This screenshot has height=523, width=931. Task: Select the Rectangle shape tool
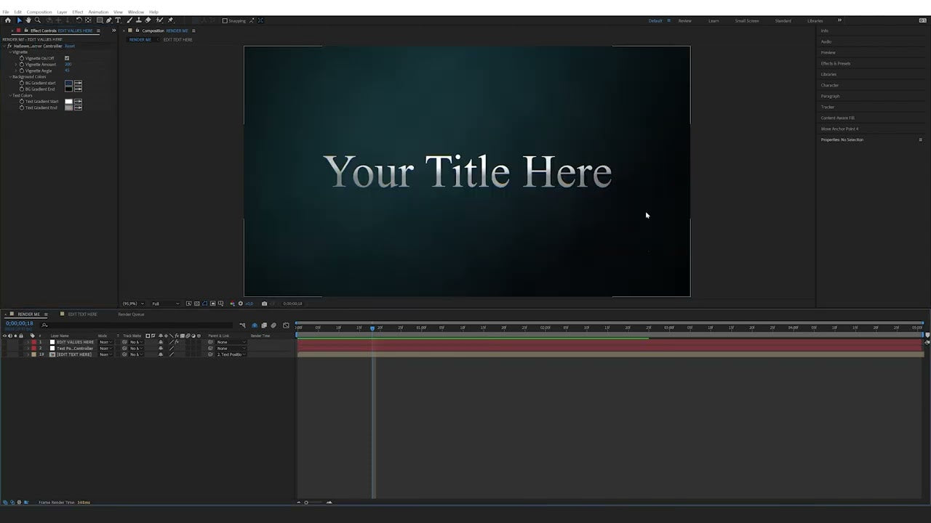(100, 20)
